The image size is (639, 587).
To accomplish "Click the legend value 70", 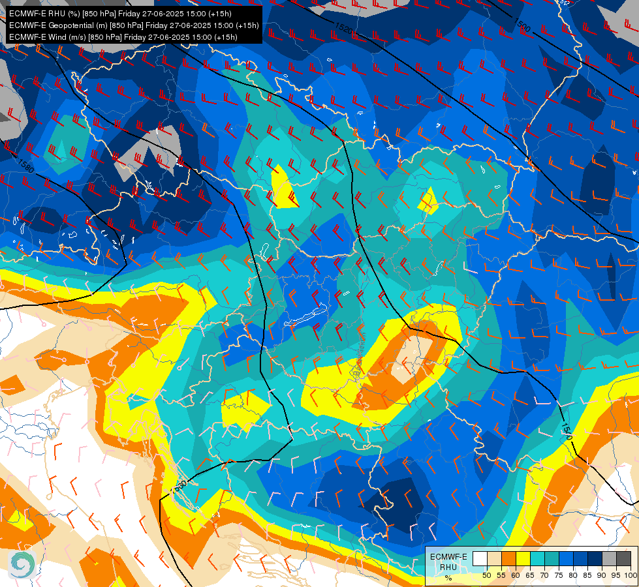I will pyautogui.click(x=544, y=575).
